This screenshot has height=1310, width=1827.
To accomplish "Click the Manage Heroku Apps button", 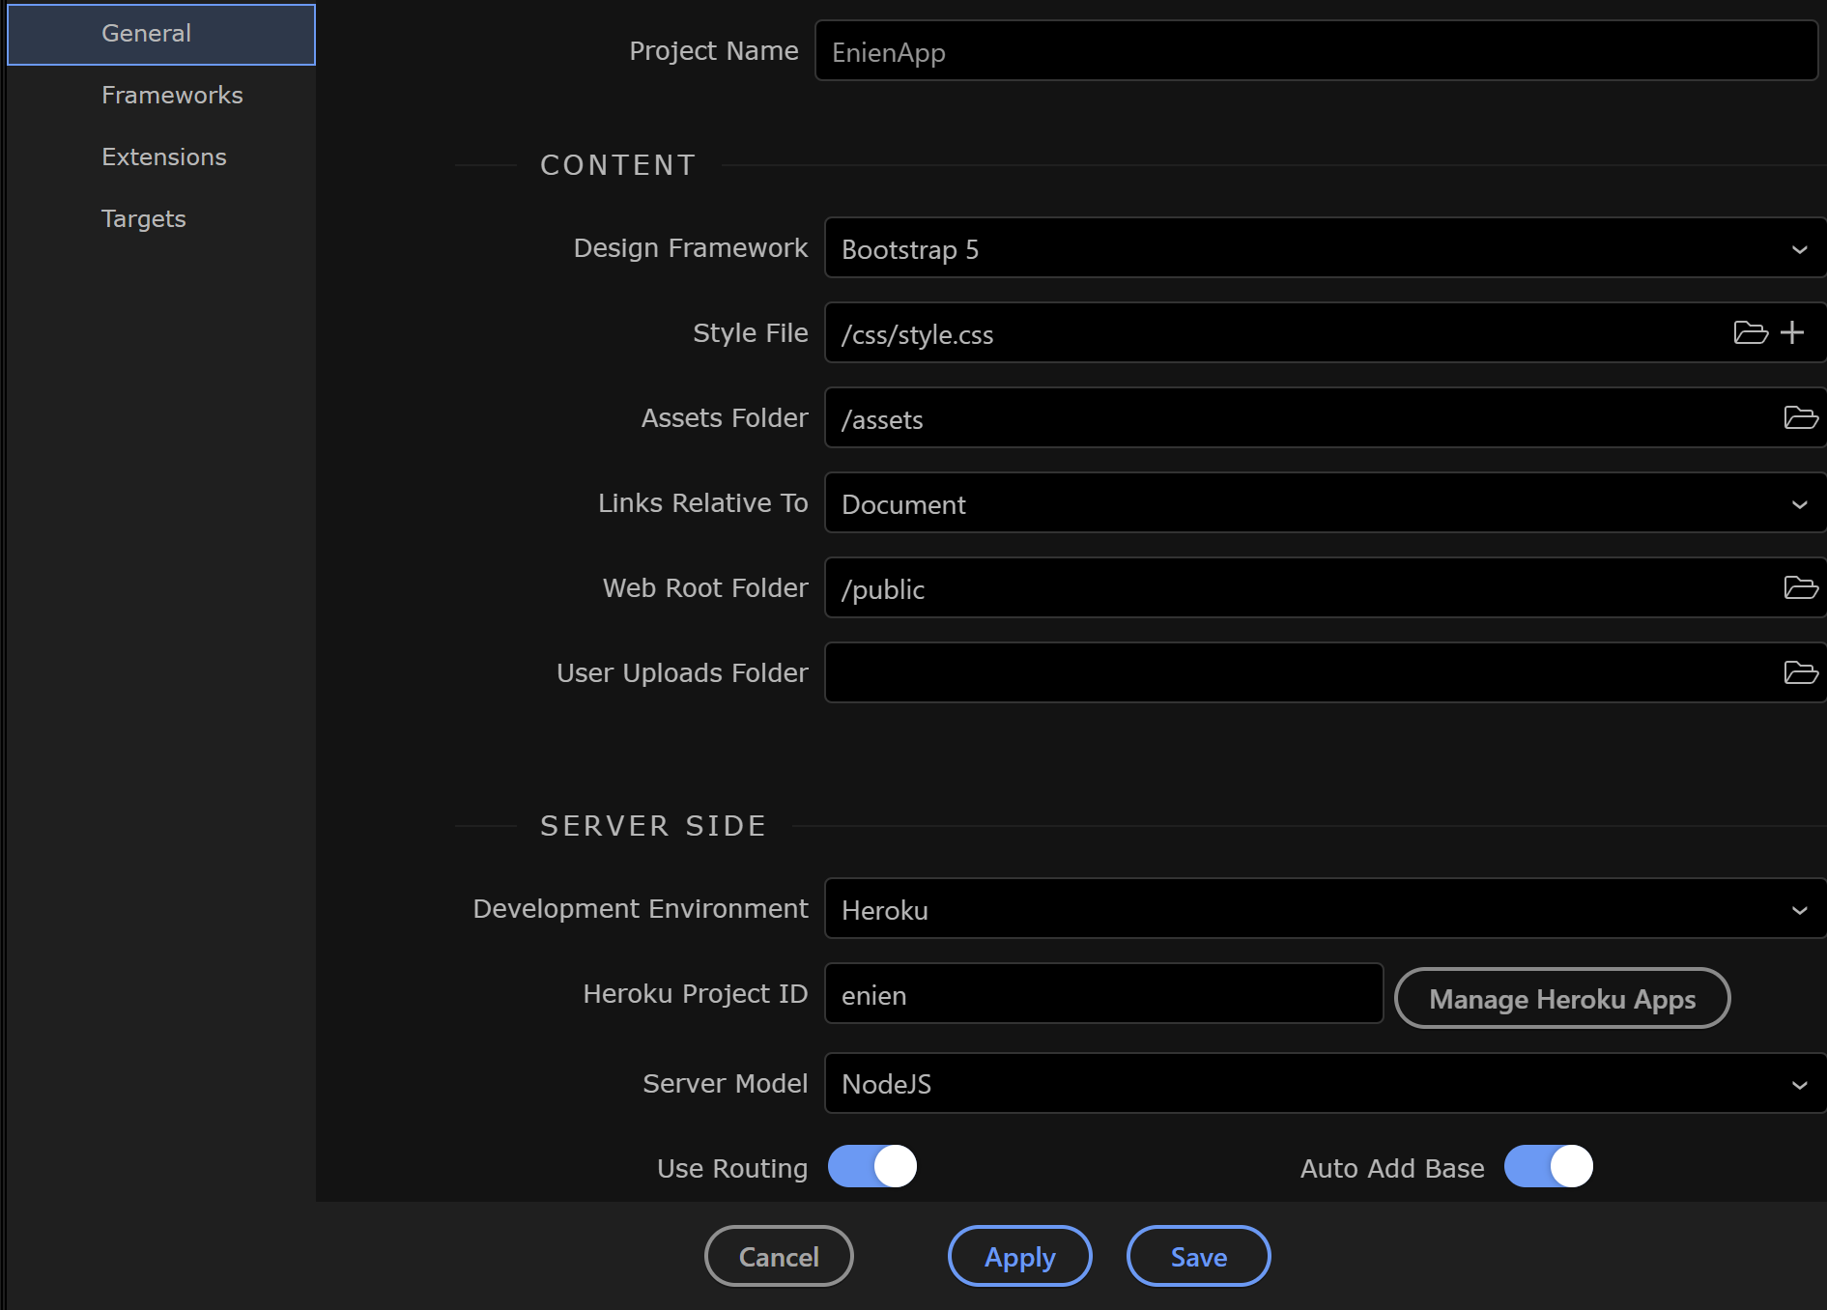I will click(1562, 999).
